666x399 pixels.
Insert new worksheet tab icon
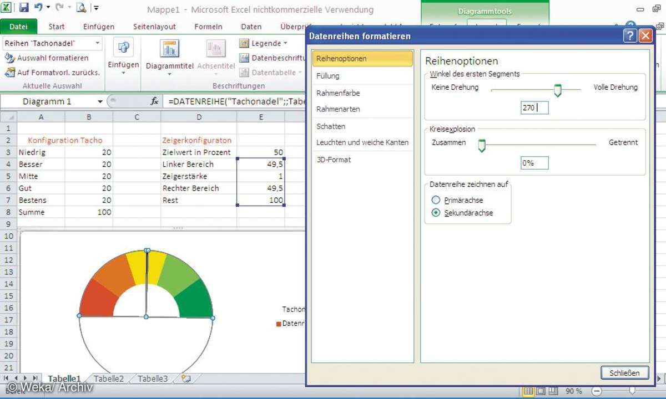pyautogui.click(x=185, y=378)
